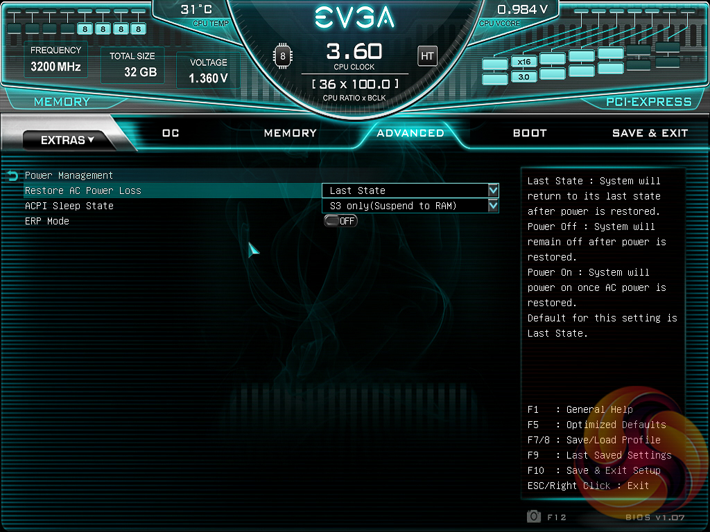
Task: Click the PCI-EXPRESS section label
Action: [x=649, y=102]
